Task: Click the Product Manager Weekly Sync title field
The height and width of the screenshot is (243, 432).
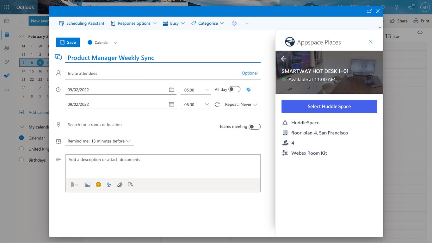Action: [163, 58]
